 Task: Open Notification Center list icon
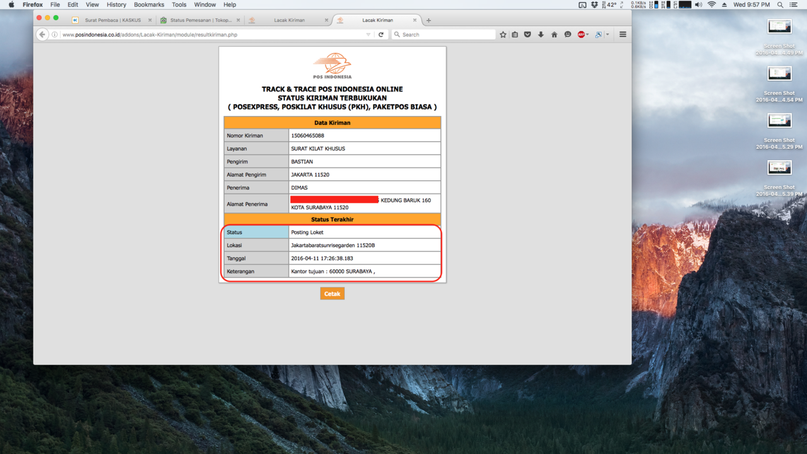794,4
